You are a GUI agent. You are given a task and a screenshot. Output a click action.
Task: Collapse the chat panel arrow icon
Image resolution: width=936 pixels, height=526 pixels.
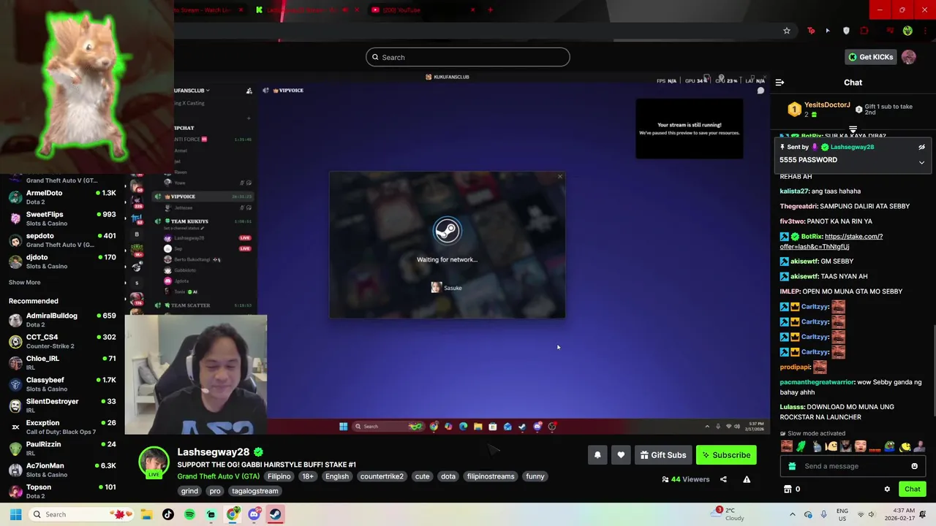tap(780, 83)
